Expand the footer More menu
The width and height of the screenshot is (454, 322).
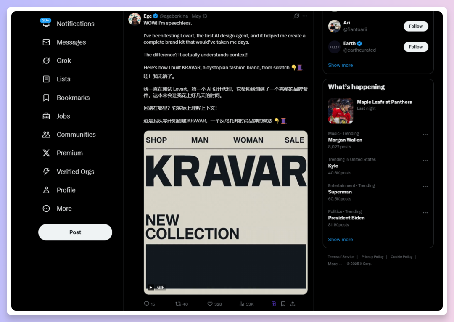click(335, 264)
